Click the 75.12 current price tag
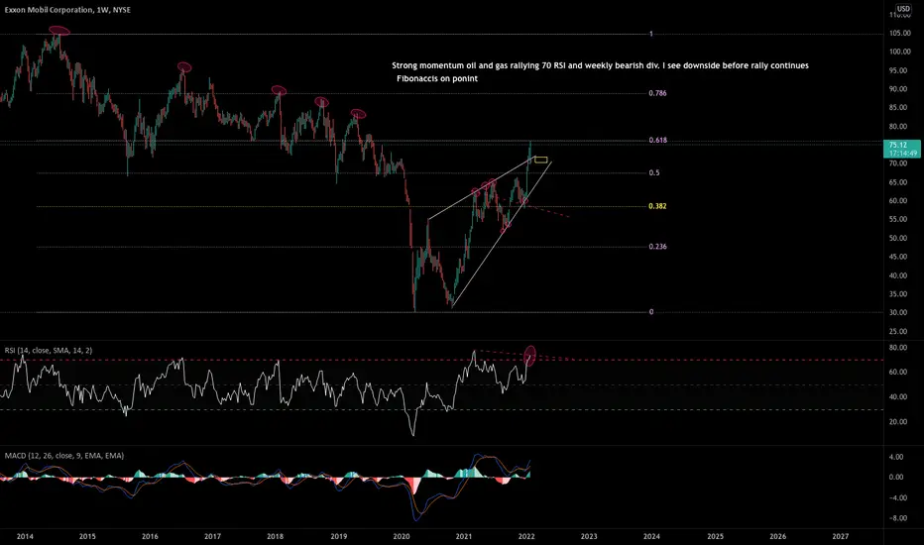Viewport: 924px width, 545px height. coord(902,149)
